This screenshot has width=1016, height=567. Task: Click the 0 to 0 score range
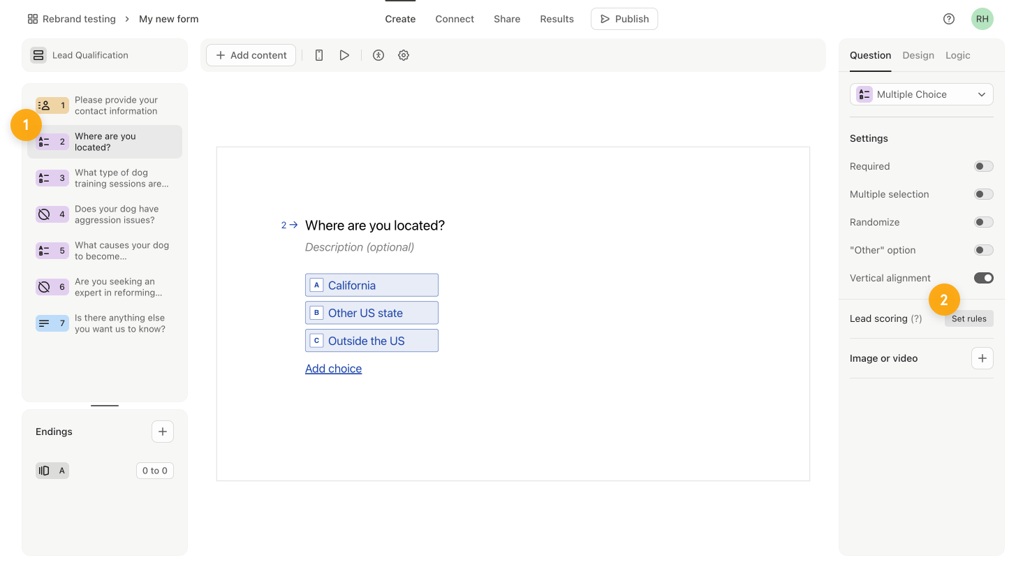[155, 471]
